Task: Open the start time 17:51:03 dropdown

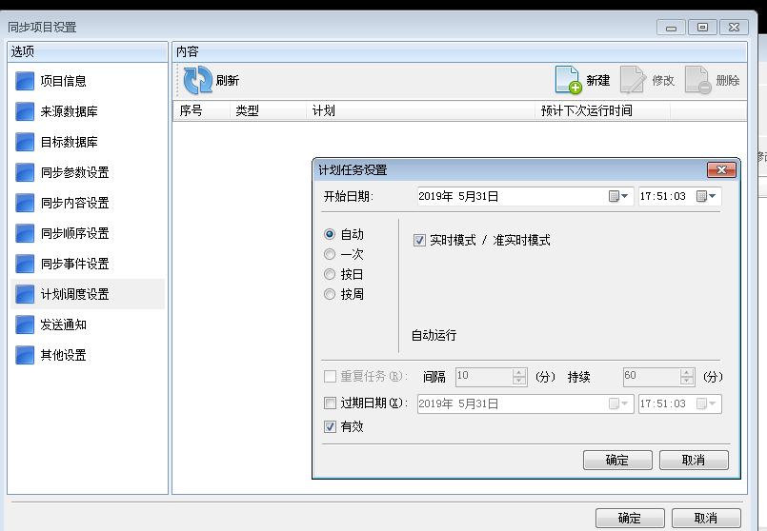Action: (706, 196)
